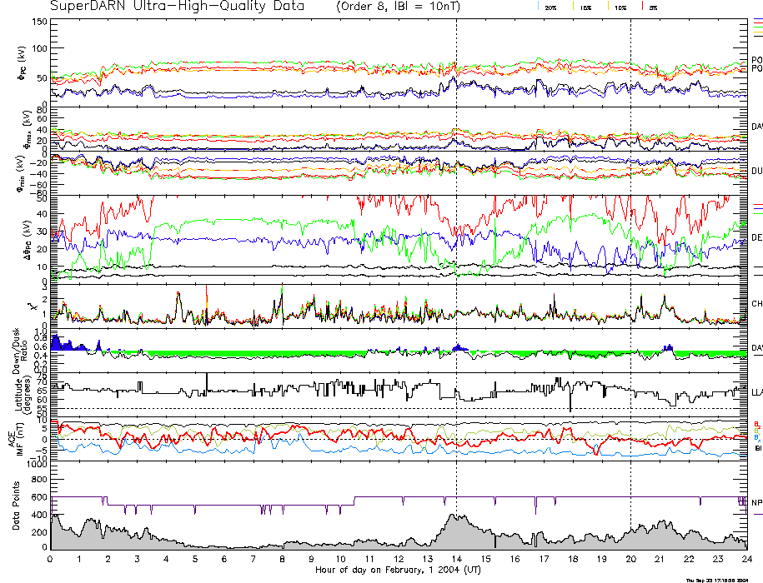Click the SuperDARN Ultra-High-Quality Data title
The width and height of the screenshot is (763, 583).
point(176,7)
